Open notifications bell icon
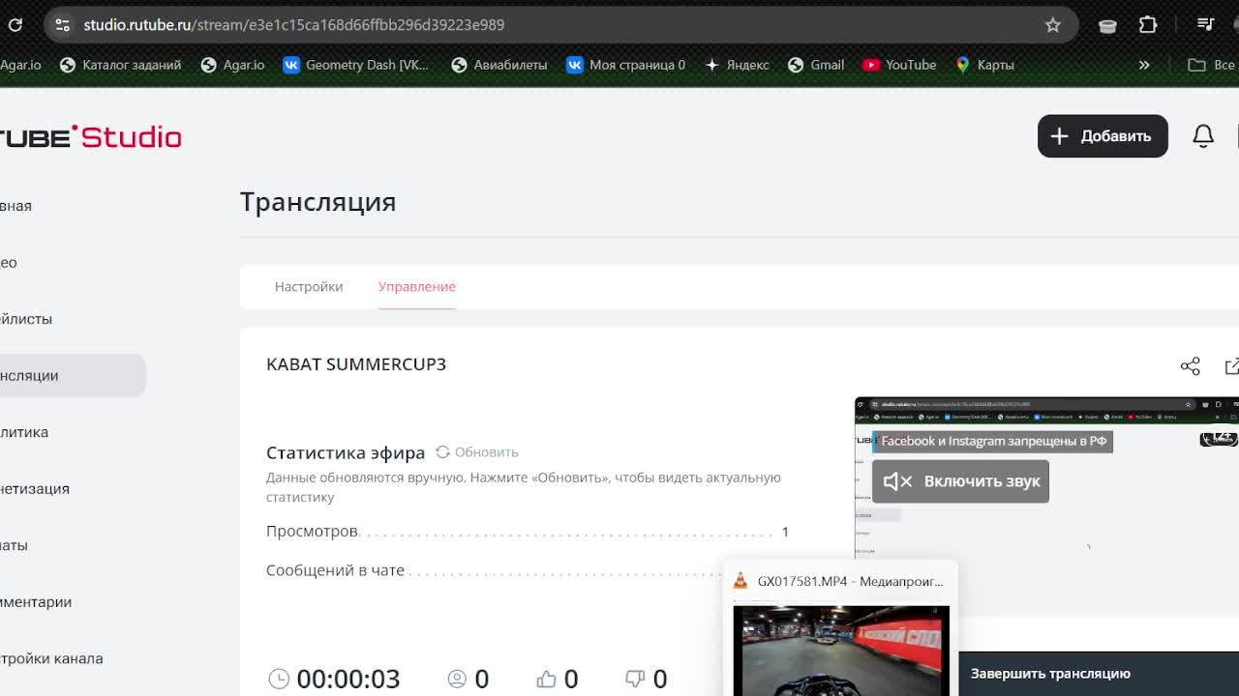The height and width of the screenshot is (696, 1239). pyautogui.click(x=1203, y=136)
